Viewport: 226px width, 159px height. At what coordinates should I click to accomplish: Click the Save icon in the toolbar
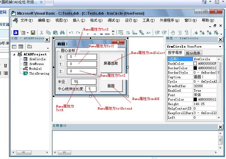click(x=33, y=33)
